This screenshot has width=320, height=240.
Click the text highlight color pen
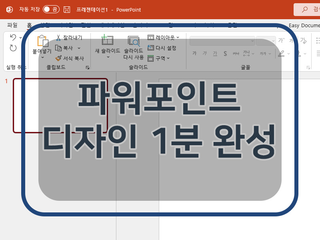(x=281, y=54)
